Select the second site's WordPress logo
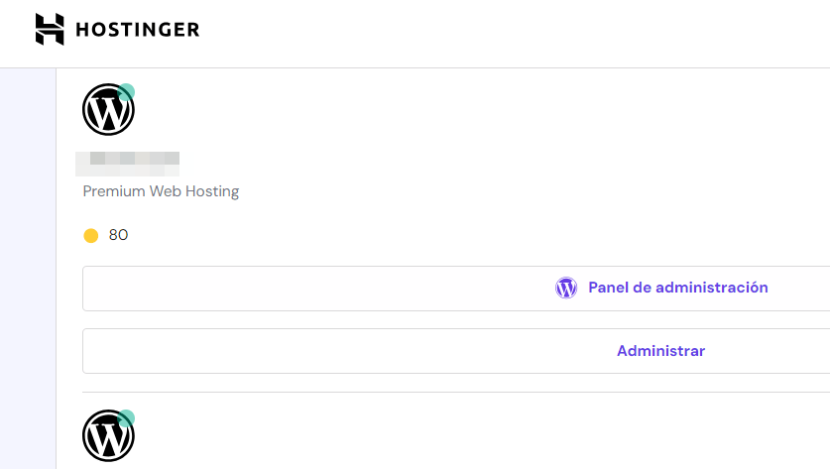 pyautogui.click(x=107, y=436)
